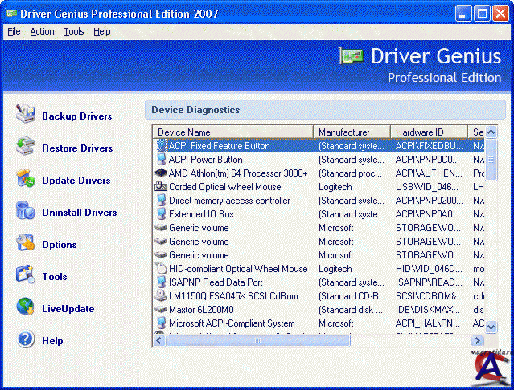Viewport: 514px width, 390px height.
Task: Sort list by Device Name column header
Action: (232, 132)
